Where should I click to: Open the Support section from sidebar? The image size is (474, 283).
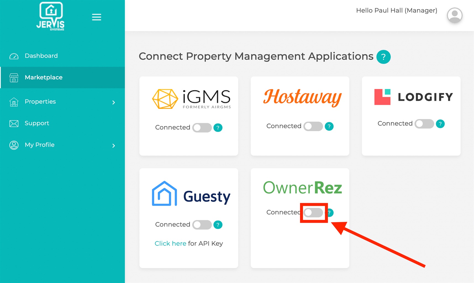click(x=37, y=123)
